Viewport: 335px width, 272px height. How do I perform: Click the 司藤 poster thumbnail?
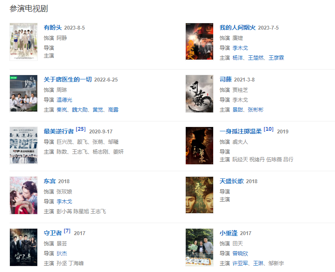click(199, 94)
